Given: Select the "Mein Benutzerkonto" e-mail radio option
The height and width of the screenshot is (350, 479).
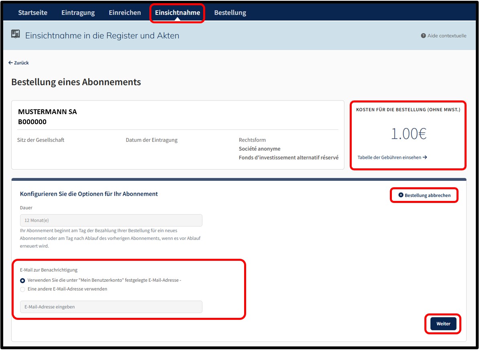Looking at the screenshot, I should point(22,280).
